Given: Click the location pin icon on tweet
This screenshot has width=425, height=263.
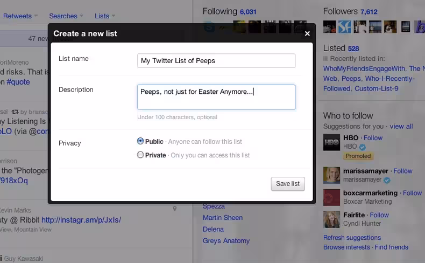Looking at the screenshot, I should click(x=174, y=209).
